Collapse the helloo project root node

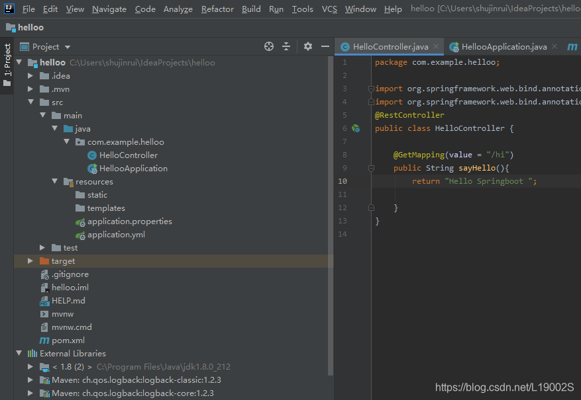pyautogui.click(x=19, y=62)
